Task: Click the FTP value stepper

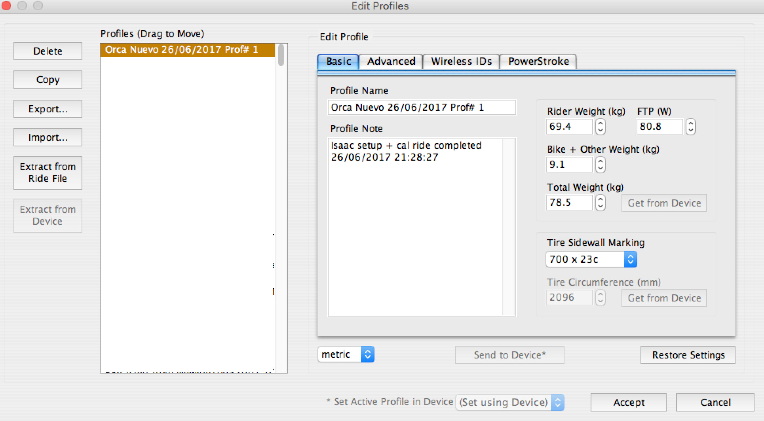Action: coord(690,127)
